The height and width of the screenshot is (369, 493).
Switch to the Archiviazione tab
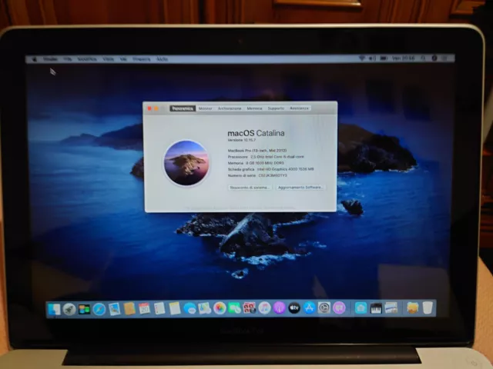click(x=230, y=108)
